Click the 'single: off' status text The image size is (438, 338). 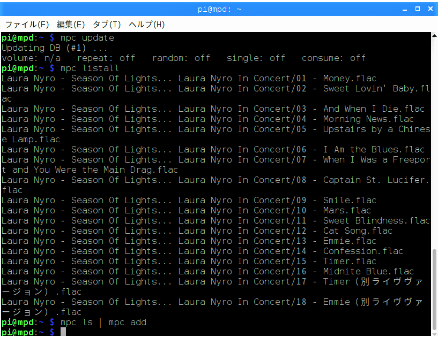[256, 58]
